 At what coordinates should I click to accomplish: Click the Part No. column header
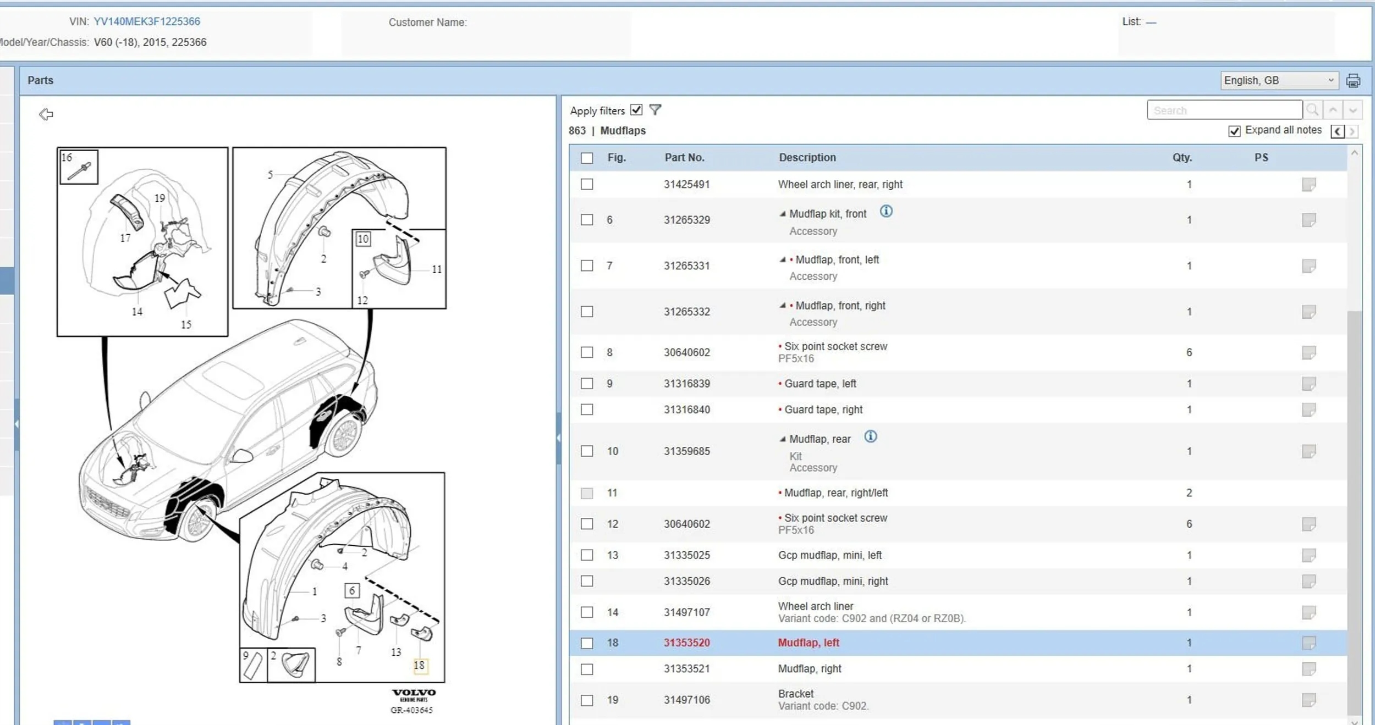click(x=684, y=158)
